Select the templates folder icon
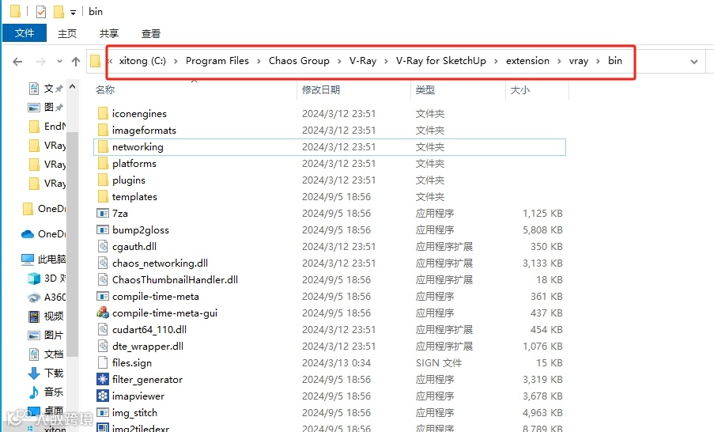Image resolution: width=714 pixels, height=432 pixels. pos(103,197)
